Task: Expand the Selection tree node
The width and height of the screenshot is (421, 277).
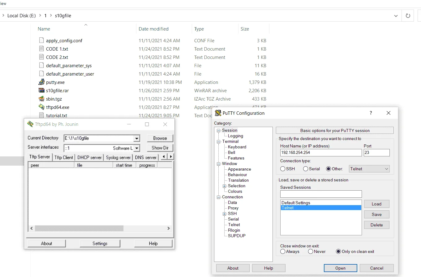Action: click(x=225, y=186)
